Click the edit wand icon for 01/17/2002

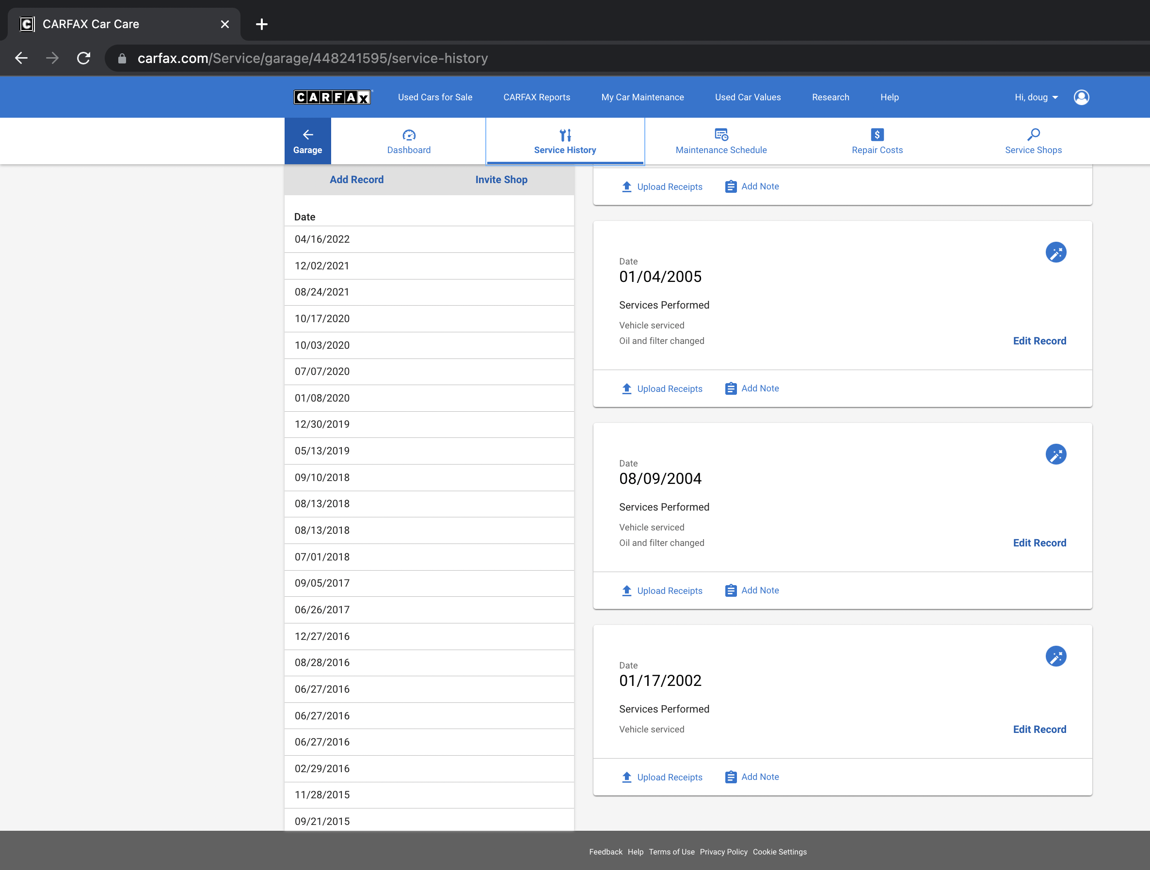point(1056,656)
